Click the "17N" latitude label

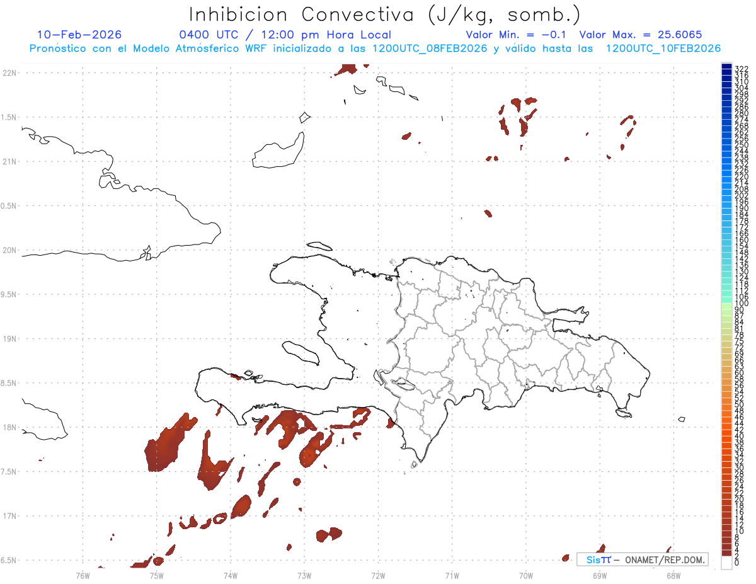(x=9, y=516)
